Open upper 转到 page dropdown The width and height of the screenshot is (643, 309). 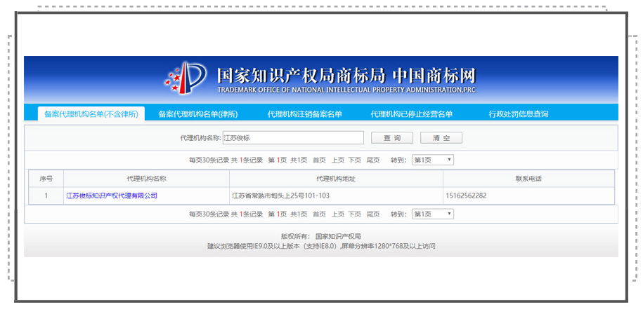(x=433, y=160)
